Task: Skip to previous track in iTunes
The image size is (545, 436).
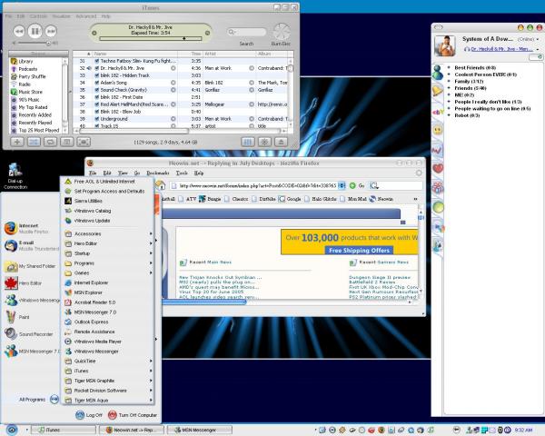Action: [x=19, y=31]
